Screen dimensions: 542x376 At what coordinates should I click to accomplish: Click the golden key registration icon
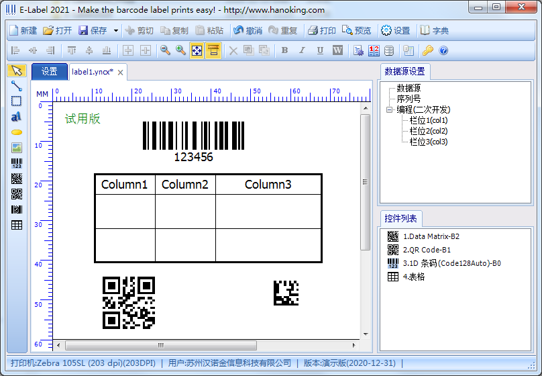[427, 51]
